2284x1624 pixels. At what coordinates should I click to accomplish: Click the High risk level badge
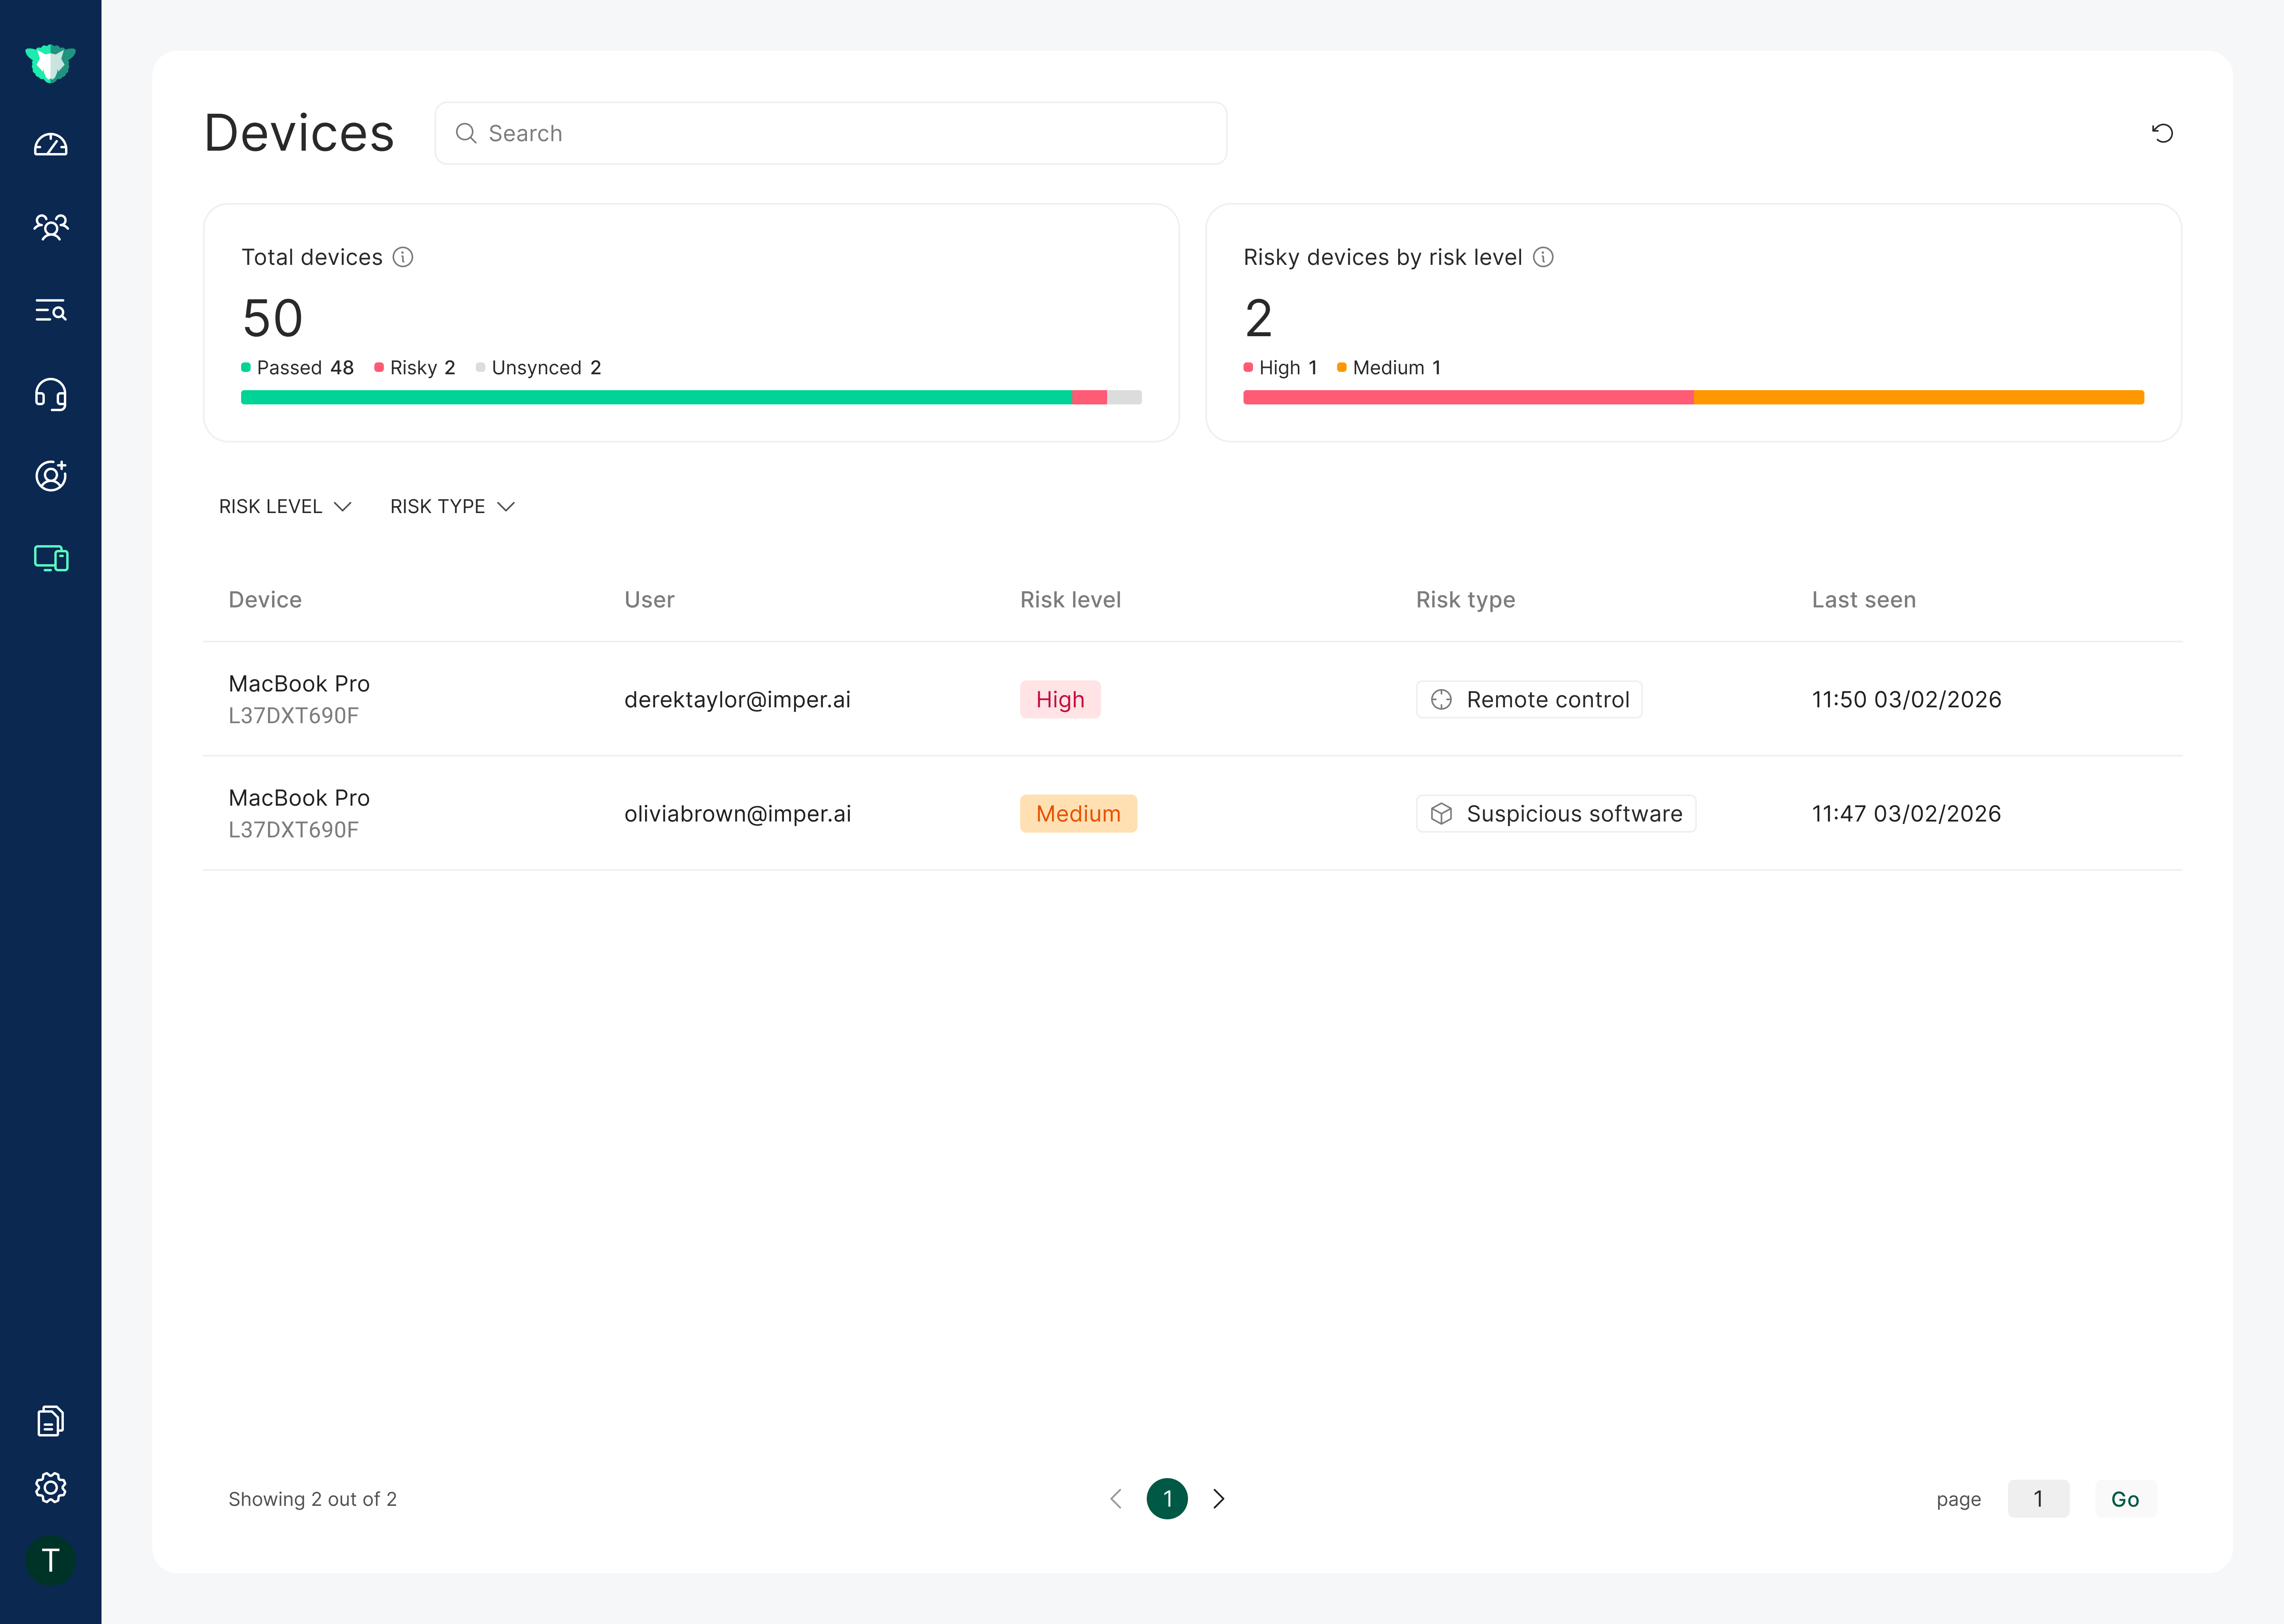pos(1060,700)
